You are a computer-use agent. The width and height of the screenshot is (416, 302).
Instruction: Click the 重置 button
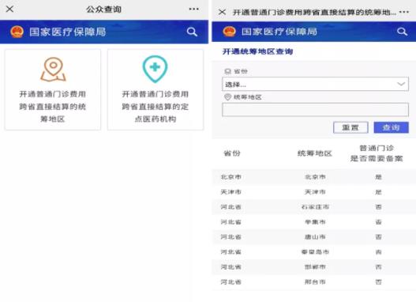coord(350,127)
